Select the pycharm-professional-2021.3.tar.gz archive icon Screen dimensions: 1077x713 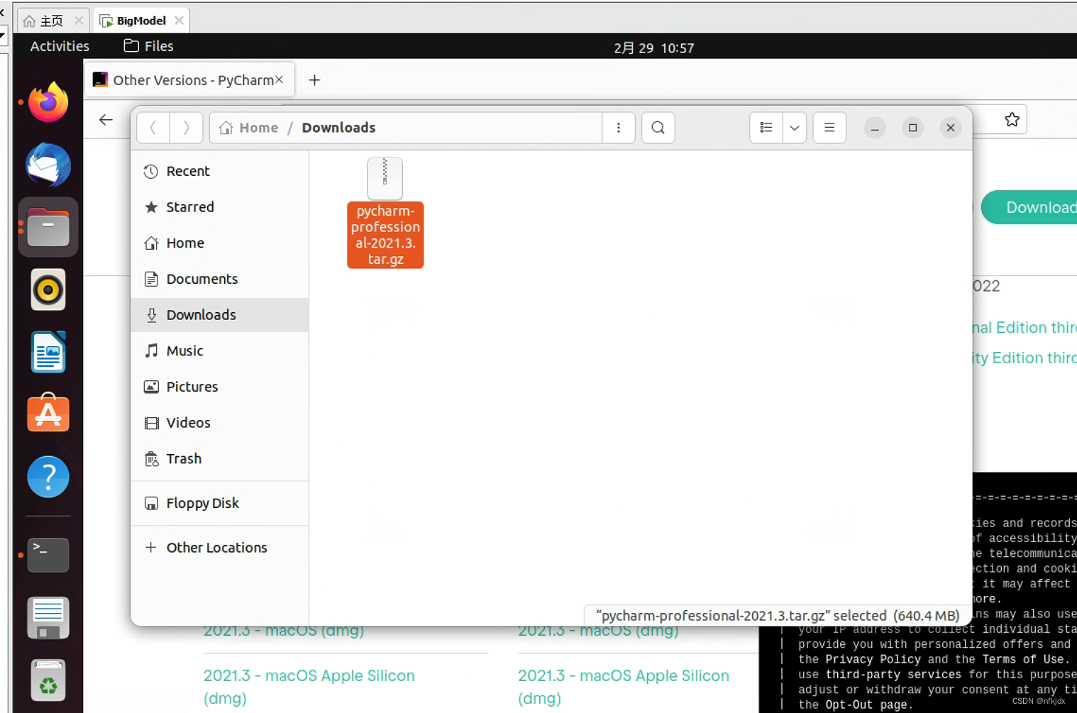(x=385, y=179)
